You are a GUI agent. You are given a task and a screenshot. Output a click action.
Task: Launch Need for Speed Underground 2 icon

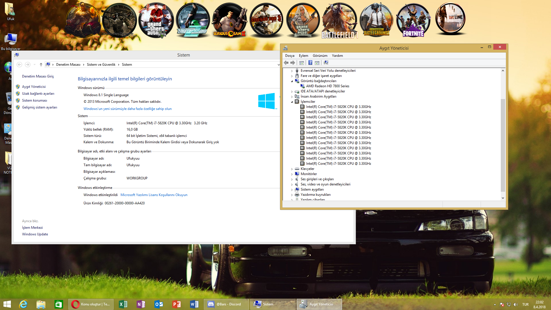point(193,20)
